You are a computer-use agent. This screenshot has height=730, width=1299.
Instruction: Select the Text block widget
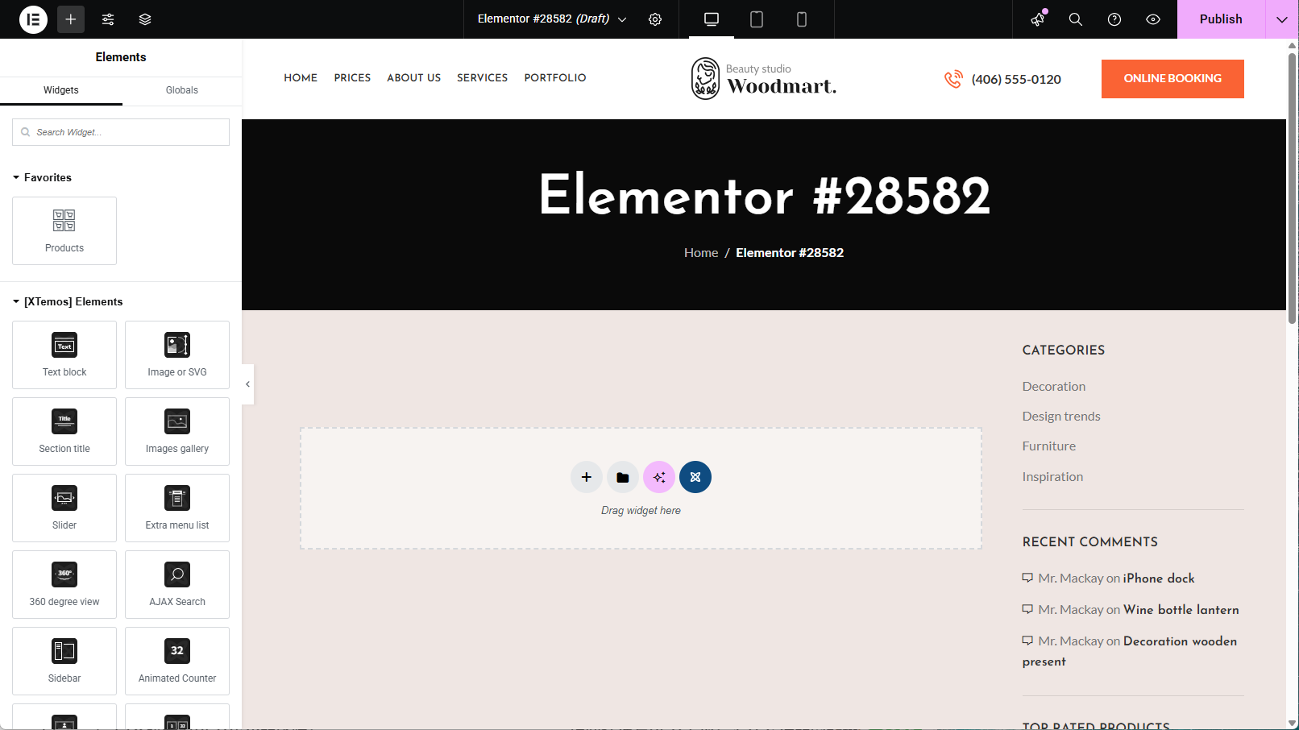(x=64, y=355)
